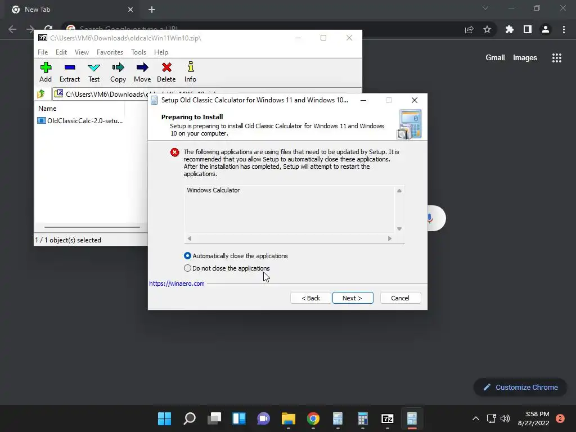Open the Help menu in 7-Zip
Image resolution: width=576 pixels, height=432 pixels.
click(x=161, y=52)
